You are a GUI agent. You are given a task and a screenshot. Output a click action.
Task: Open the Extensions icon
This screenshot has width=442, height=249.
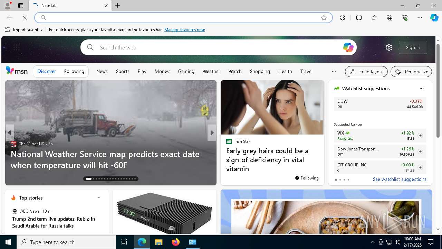pos(342,18)
